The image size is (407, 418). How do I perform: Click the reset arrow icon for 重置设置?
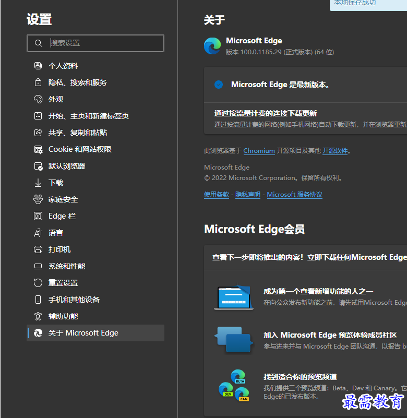click(x=38, y=283)
